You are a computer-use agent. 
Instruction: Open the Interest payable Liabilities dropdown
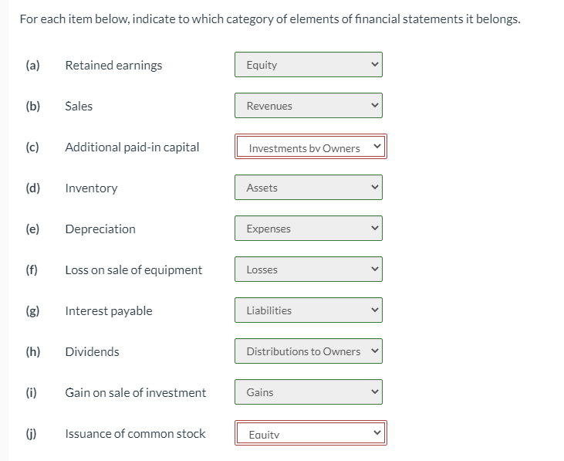click(309, 310)
